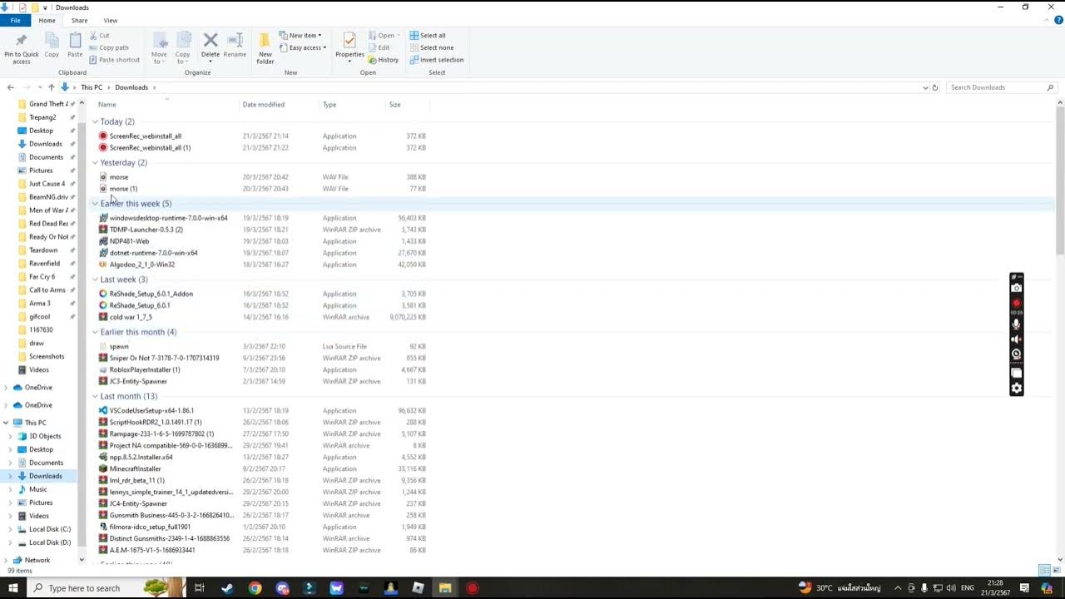This screenshot has width=1065, height=599.
Task: Switch to large thumbnails view icon
Action: click(1056, 570)
